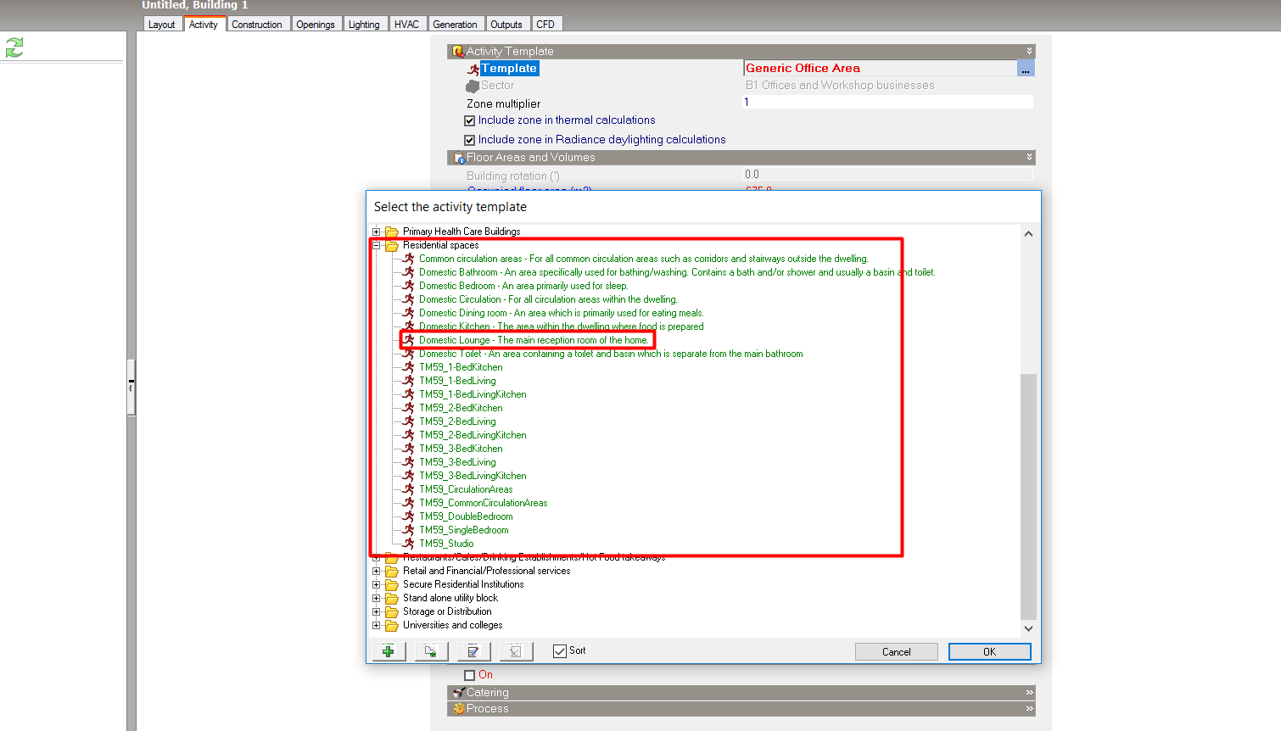Select Domestic Lounge template
The image size is (1281, 731).
tap(534, 340)
